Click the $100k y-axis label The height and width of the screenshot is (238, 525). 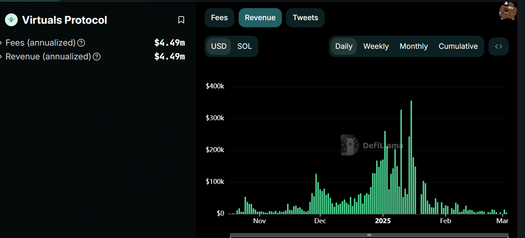coord(215,182)
